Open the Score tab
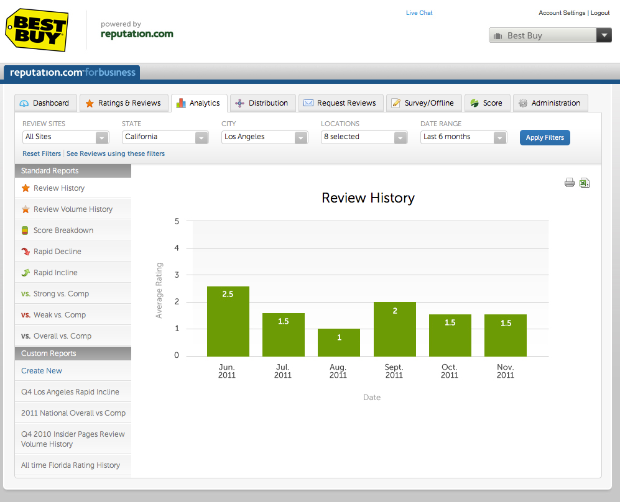This screenshot has height=502, width=620. (x=487, y=103)
